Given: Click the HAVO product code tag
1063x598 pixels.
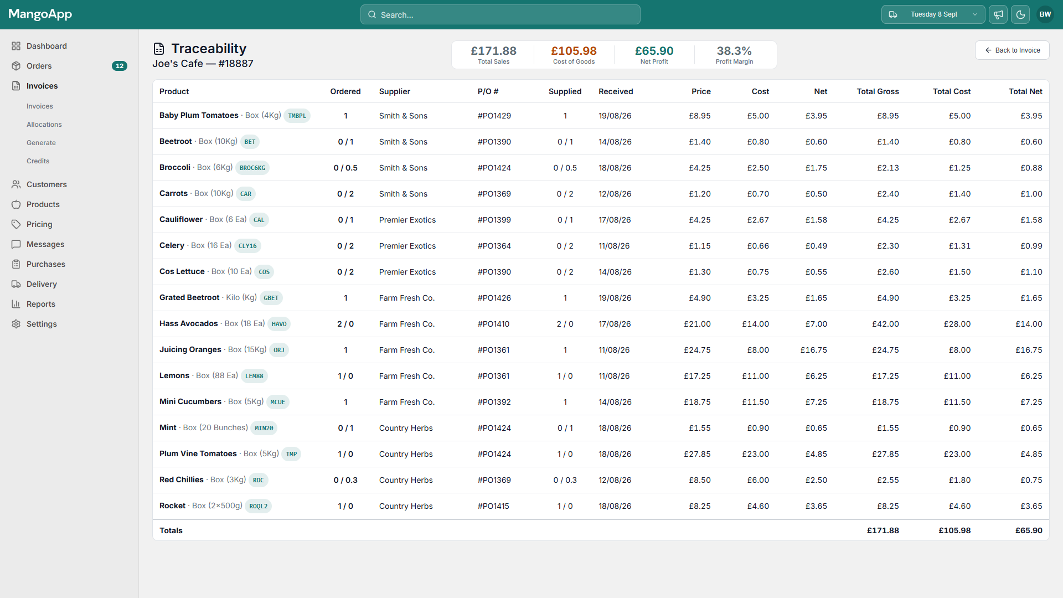Looking at the screenshot, I should tap(279, 324).
